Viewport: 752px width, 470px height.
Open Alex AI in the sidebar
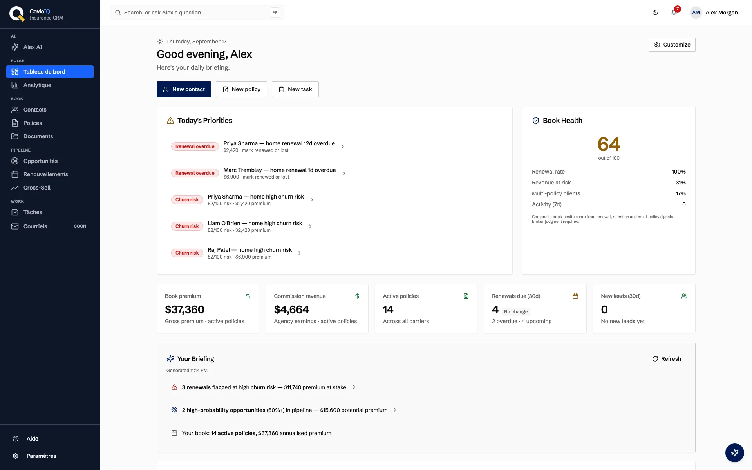point(50,47)
